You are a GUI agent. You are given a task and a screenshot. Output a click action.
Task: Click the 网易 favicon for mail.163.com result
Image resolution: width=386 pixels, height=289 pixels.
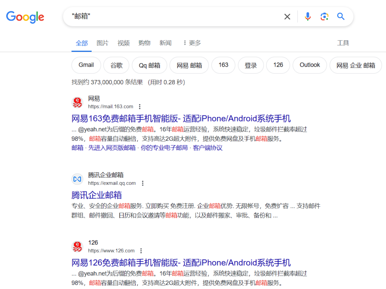(77, 103)
